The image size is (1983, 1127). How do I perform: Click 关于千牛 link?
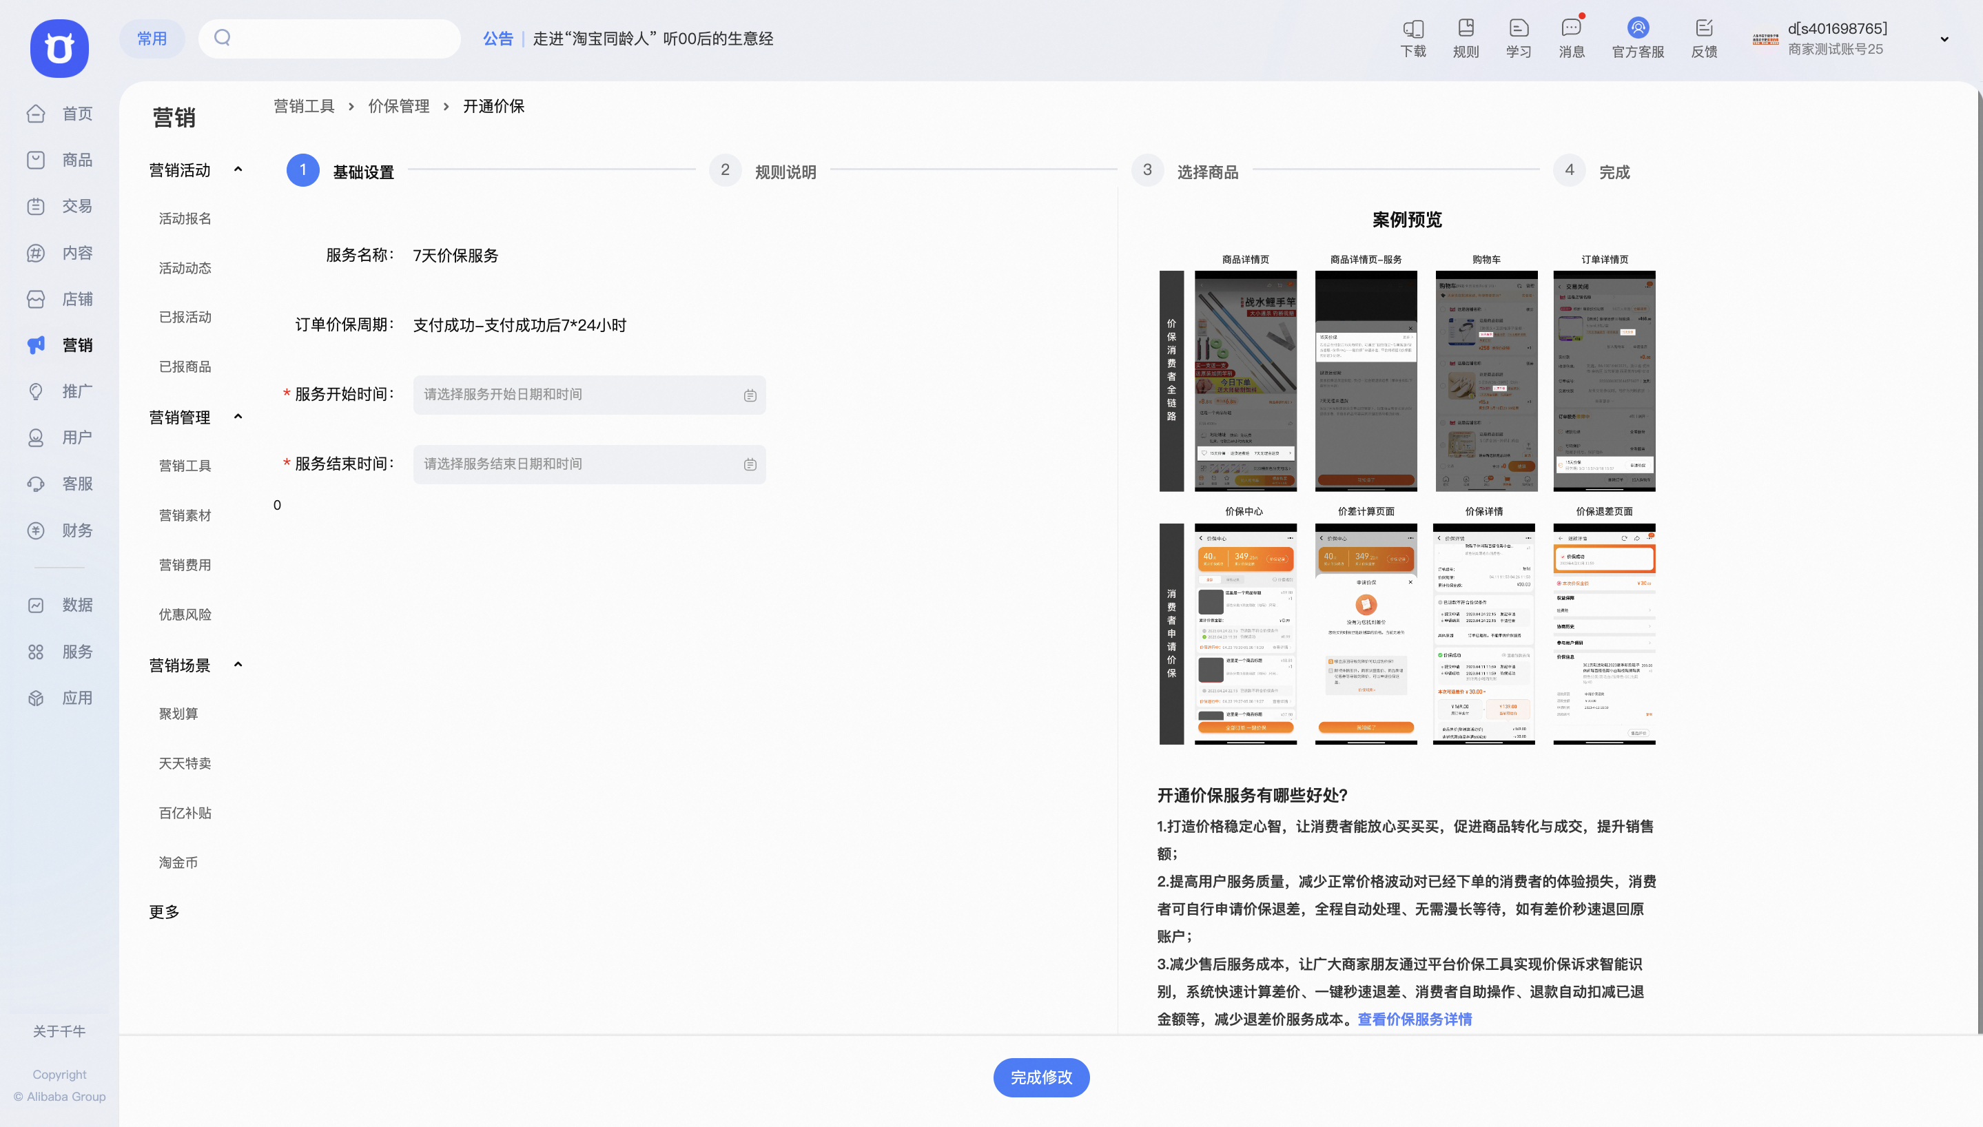click(59, 1031)
